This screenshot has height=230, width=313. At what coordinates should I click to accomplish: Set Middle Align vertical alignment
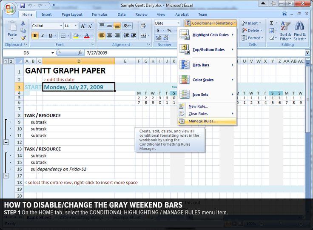pos(109,26)
